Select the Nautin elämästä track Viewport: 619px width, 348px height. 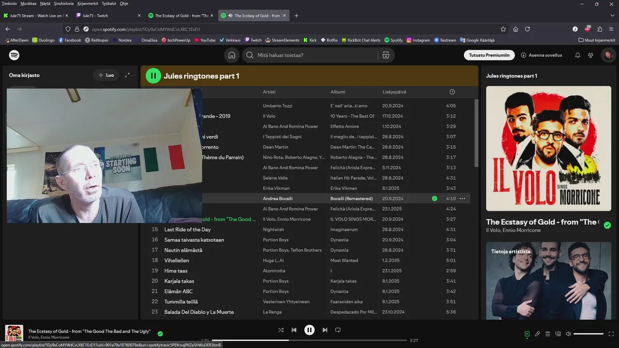pyautogui.click(x=183, y=250)
